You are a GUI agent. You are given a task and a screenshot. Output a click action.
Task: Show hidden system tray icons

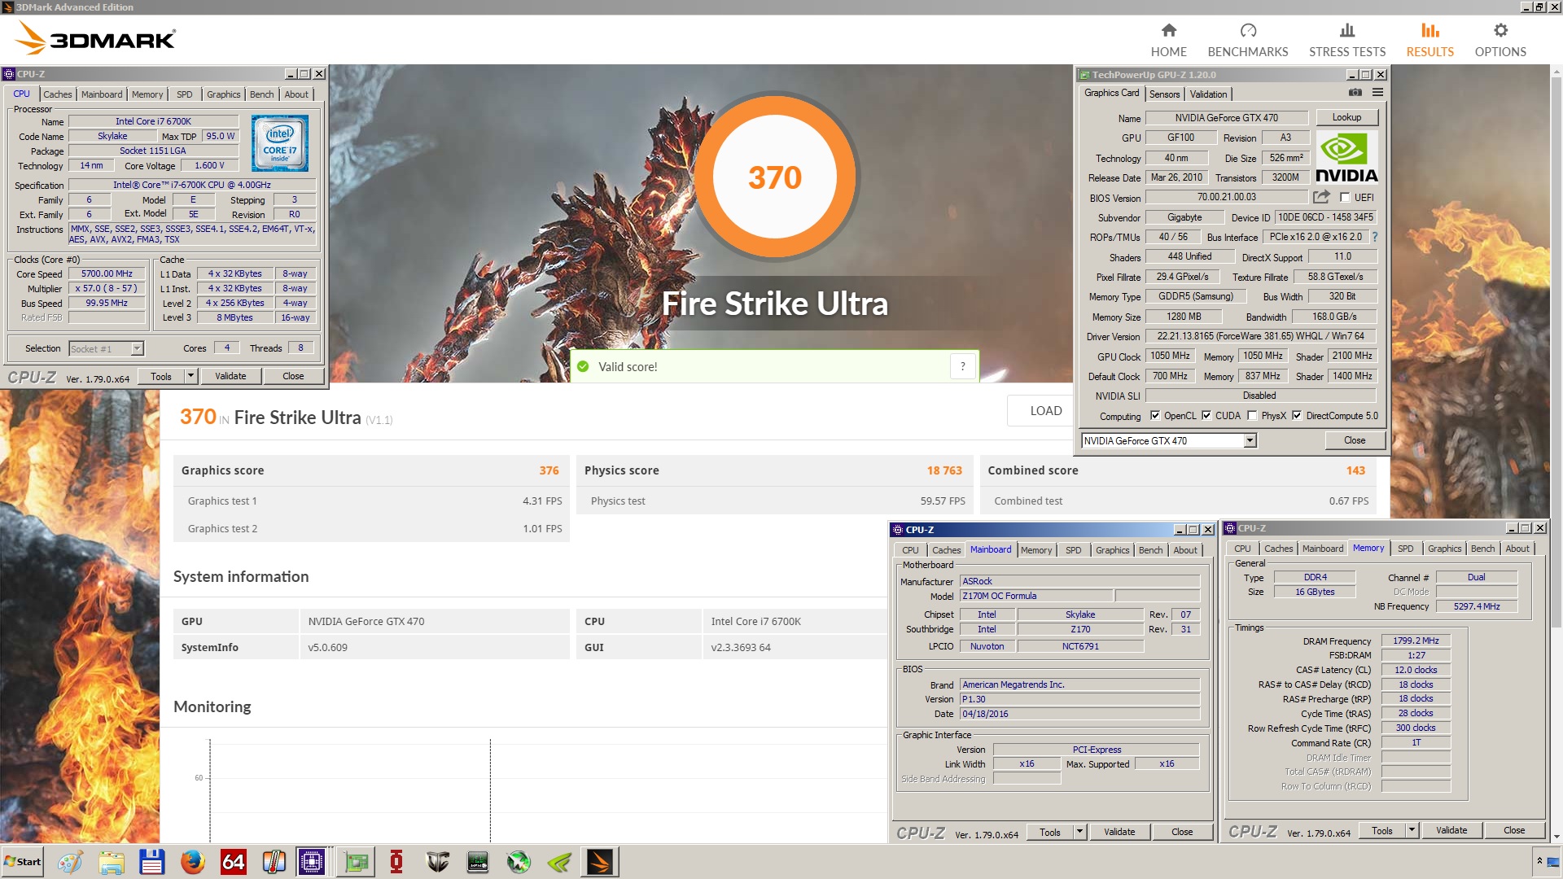click(x=1539, y=861)
